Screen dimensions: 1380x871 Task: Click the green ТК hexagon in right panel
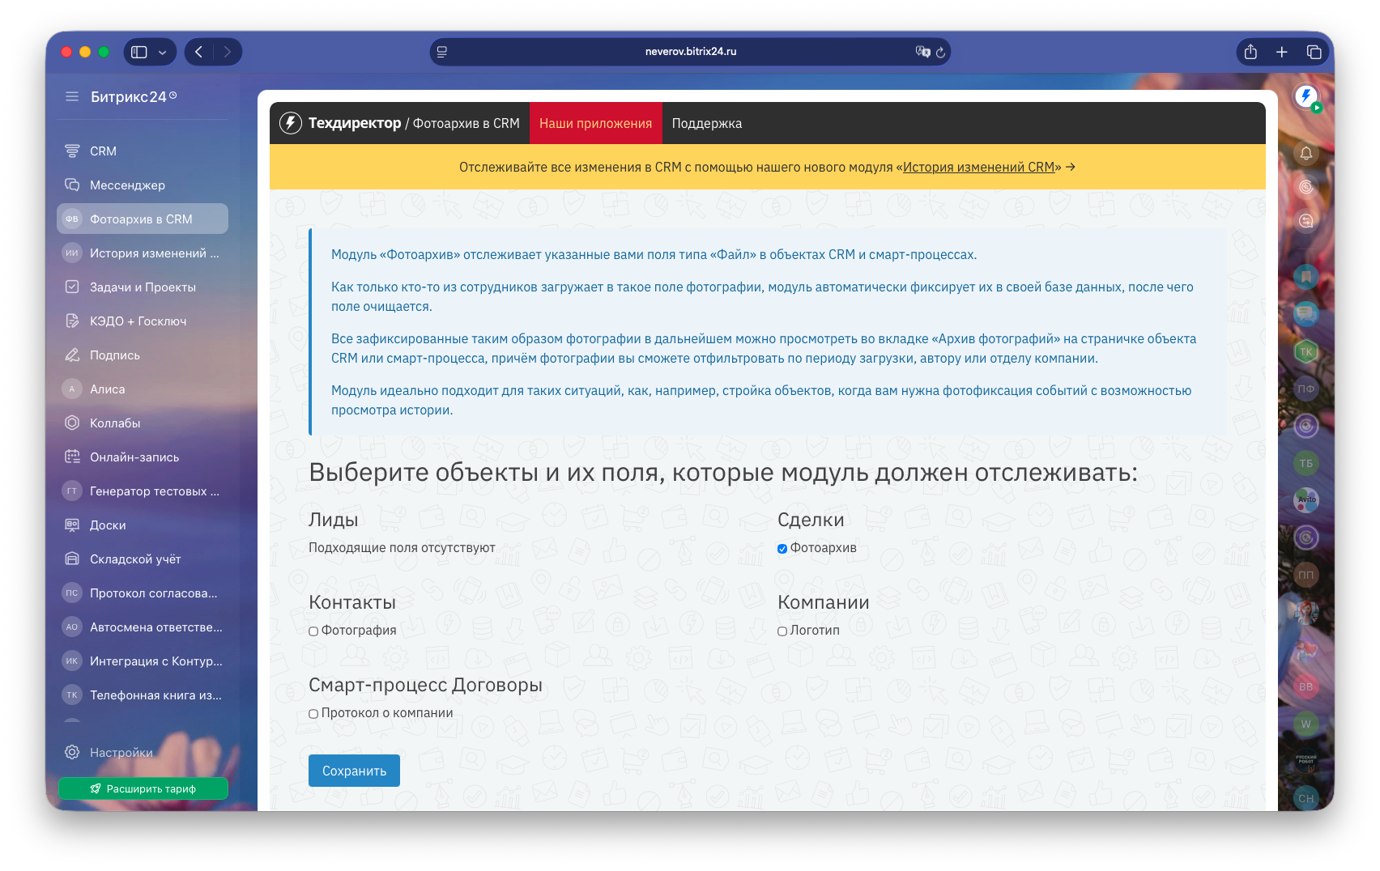click(x=1306, y=352)
